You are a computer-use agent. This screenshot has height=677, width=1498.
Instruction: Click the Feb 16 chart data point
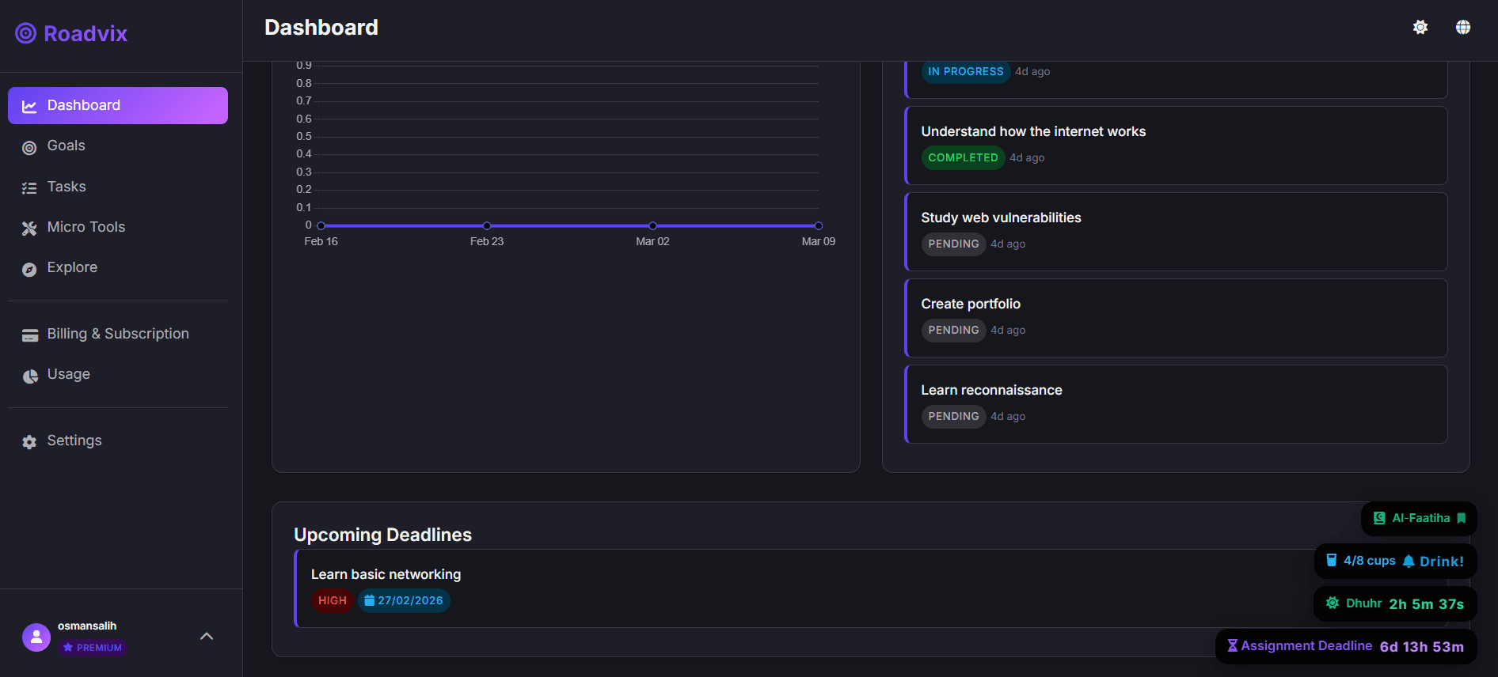point(321,225)
